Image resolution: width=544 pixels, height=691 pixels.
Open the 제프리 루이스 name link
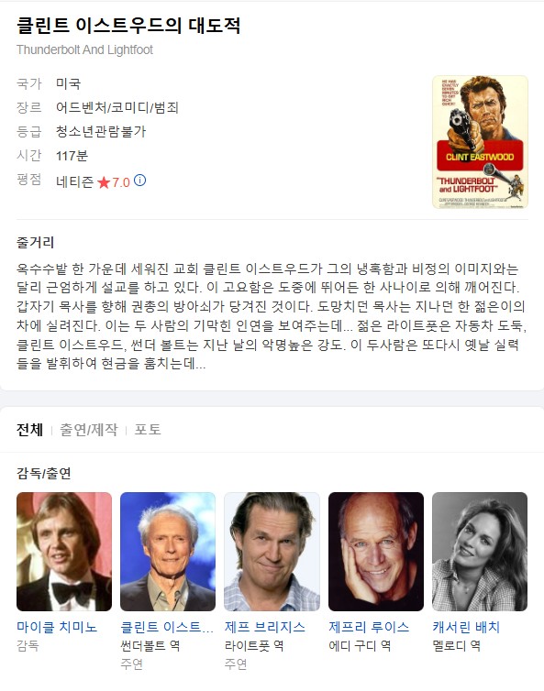(x=369, y=627)
